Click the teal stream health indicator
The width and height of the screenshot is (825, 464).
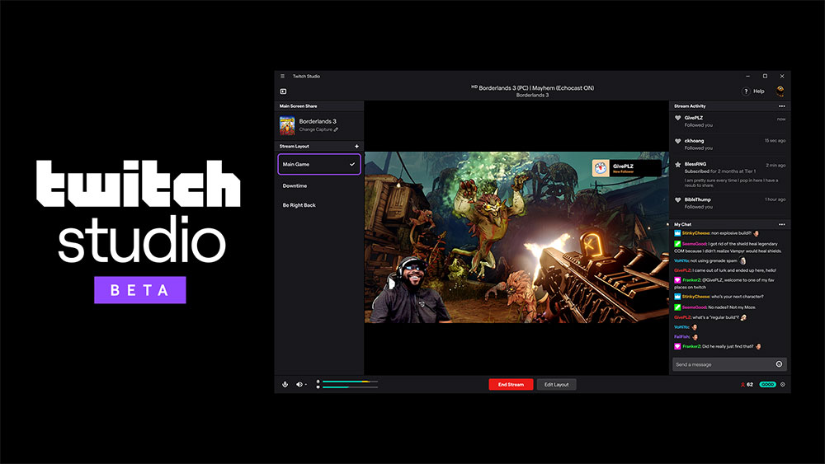pyautogui.click(x=767, y=385)
